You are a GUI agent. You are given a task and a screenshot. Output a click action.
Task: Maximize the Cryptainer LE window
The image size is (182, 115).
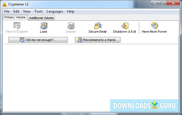coord(162,3)
